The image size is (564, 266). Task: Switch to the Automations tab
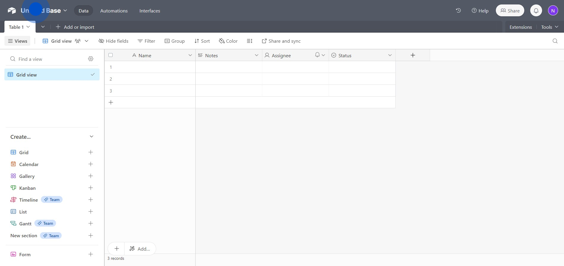[114, 11]
